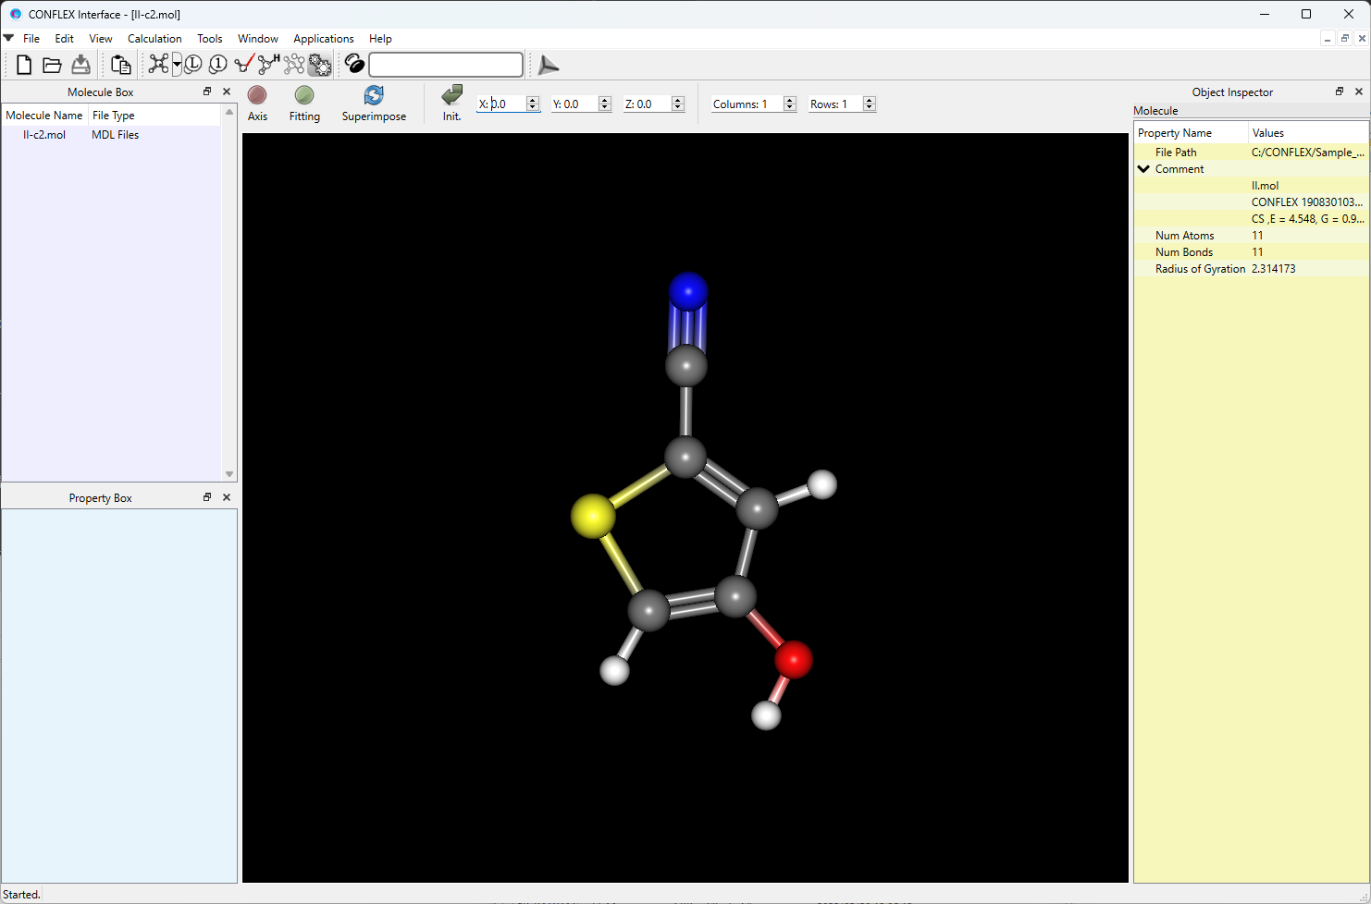Screen dimensions: 1371x904
Task: Toggle the Axis display button
Action: (x=257, y=104)
